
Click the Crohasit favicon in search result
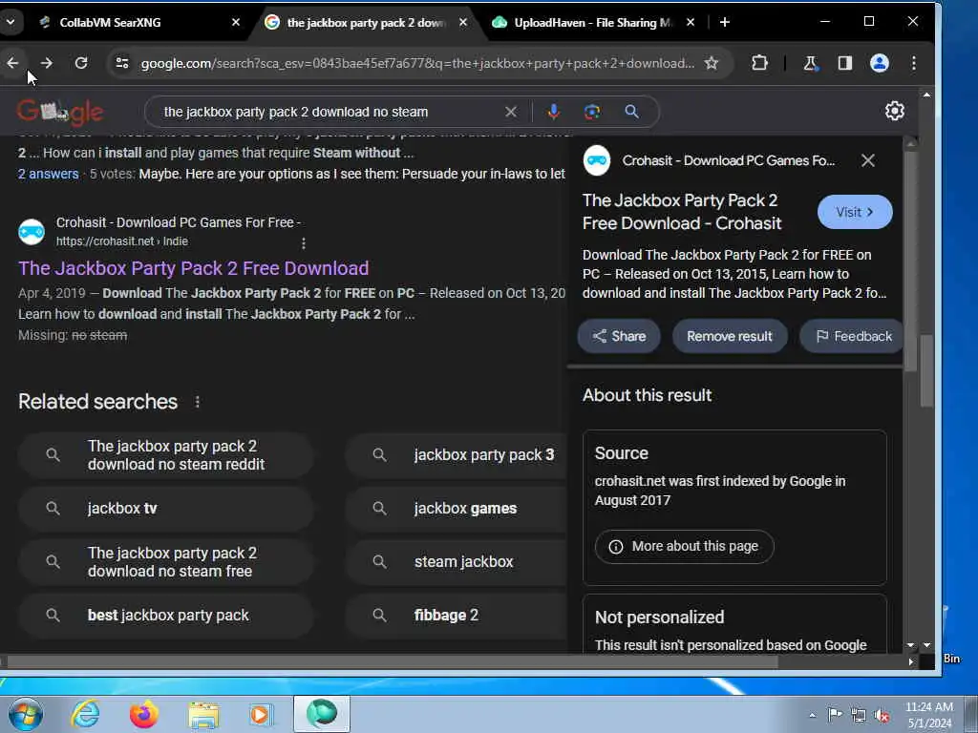(x=32, y=232)
